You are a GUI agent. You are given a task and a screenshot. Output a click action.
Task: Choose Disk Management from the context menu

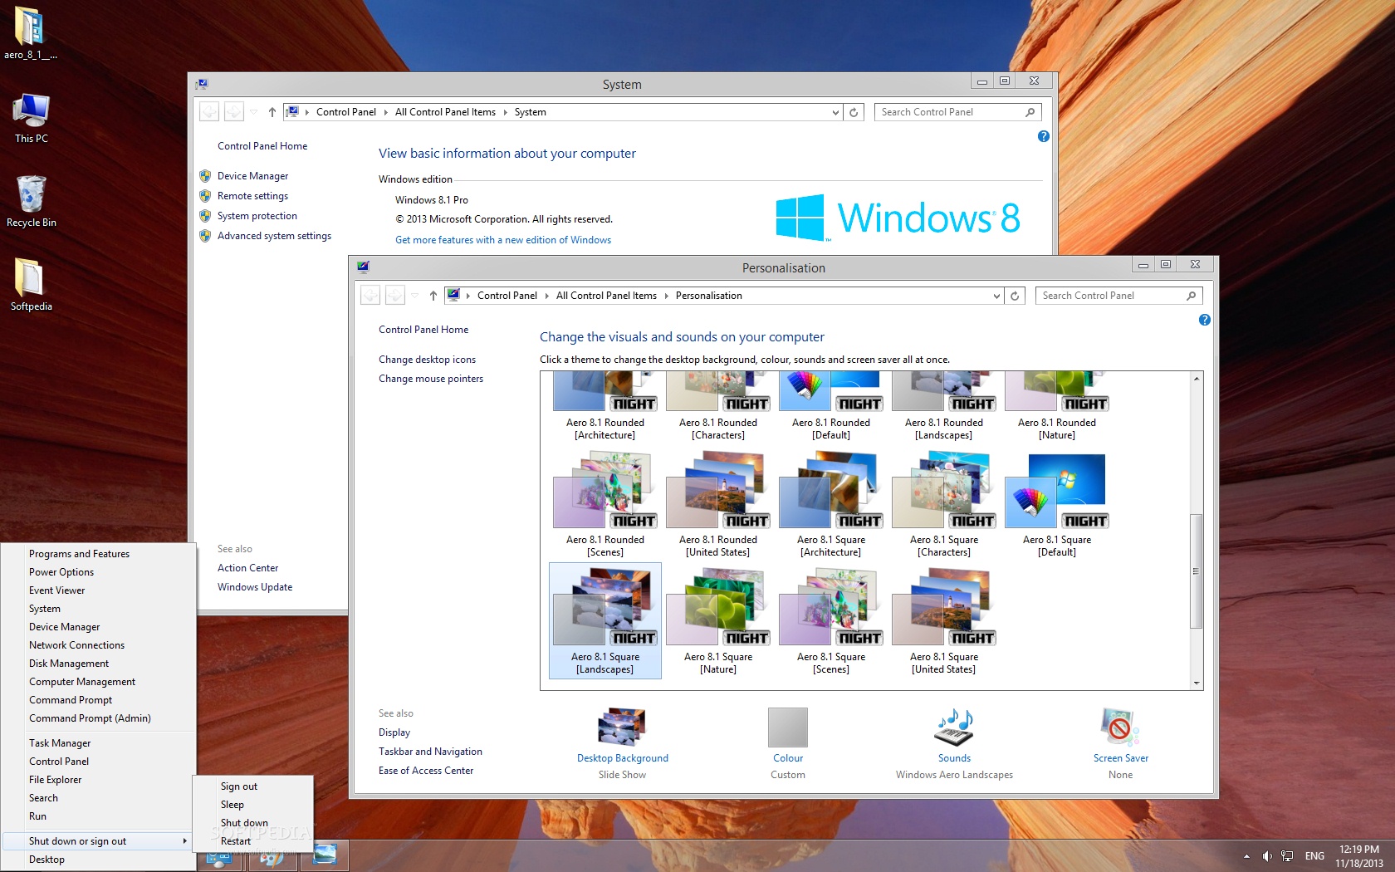click(x=69, y=664)
